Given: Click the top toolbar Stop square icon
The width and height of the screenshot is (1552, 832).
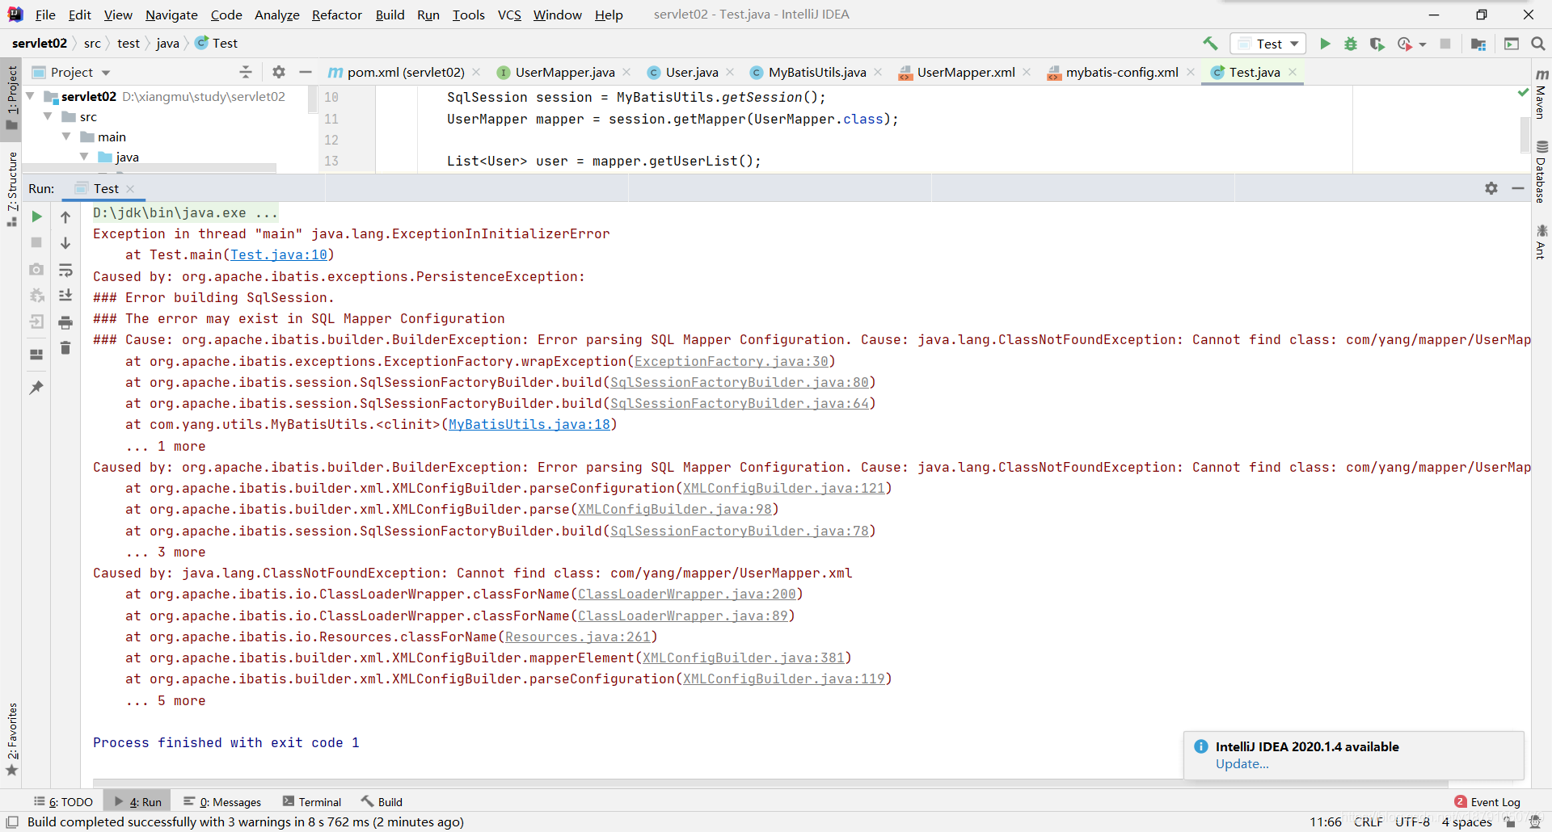Looking at the screenshot, I should 1445,44.
